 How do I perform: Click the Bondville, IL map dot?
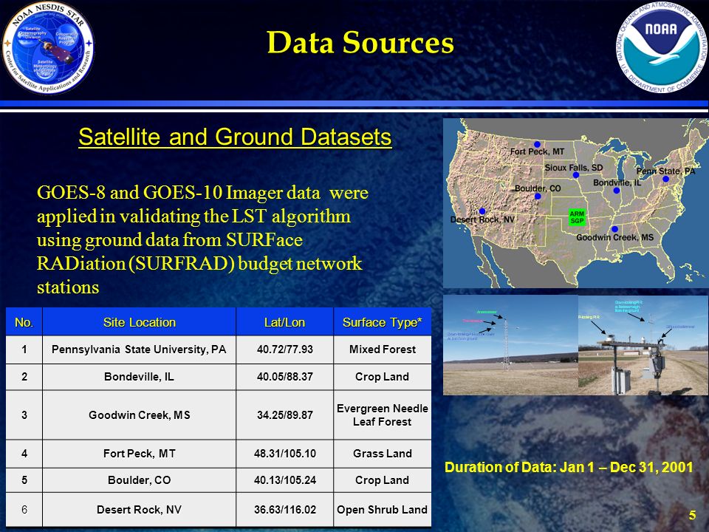click(x=617, y=191)
